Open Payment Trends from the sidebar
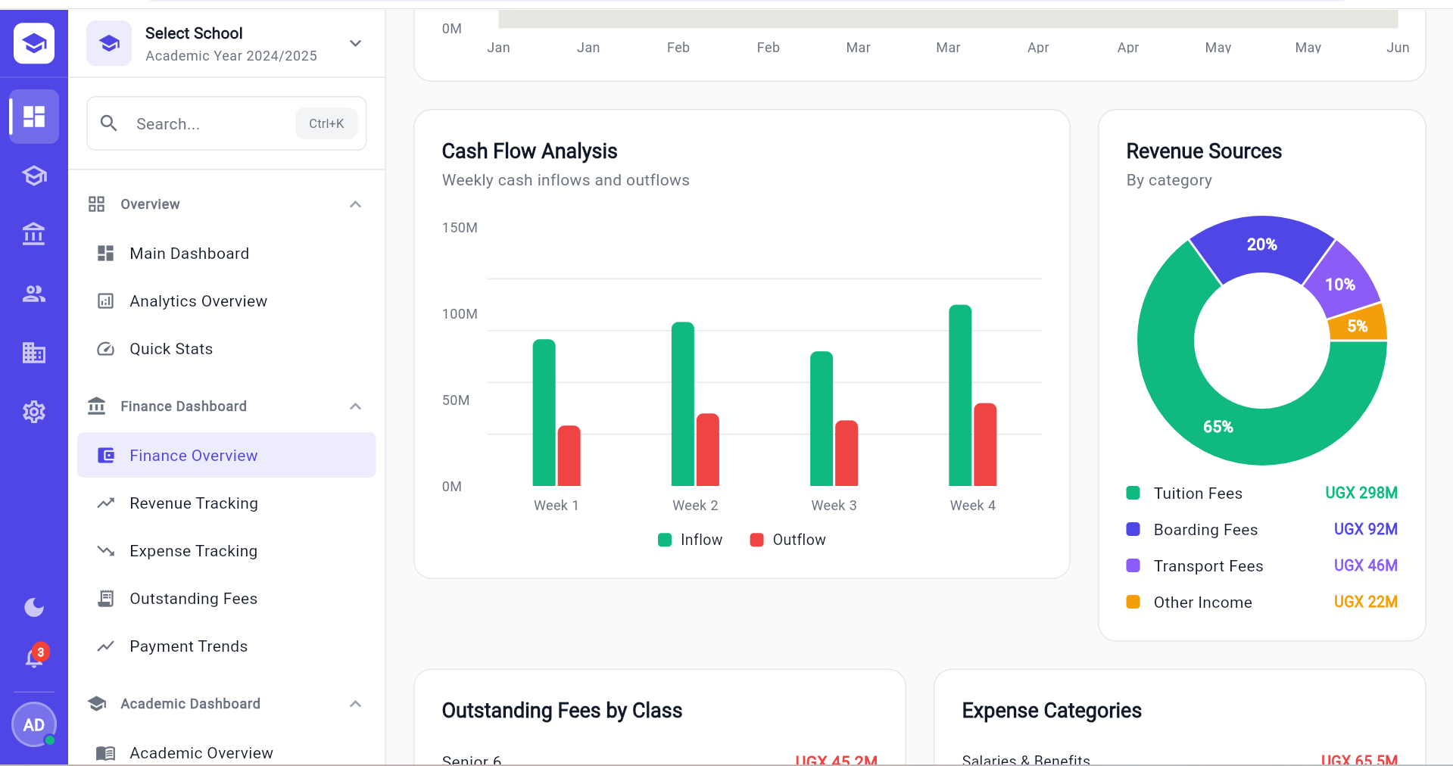 point(189,646)
